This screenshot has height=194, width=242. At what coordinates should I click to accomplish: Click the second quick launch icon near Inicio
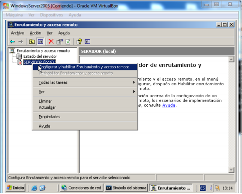pyautogui.click(x=43, y=188)
